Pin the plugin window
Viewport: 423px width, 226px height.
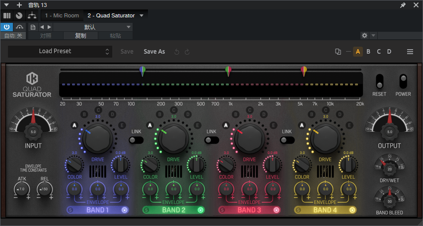tap(403, 5)
